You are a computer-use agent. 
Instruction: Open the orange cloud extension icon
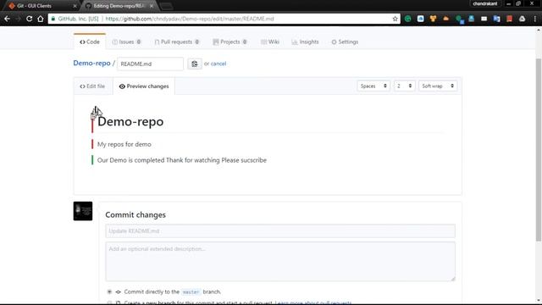[446, 19]
